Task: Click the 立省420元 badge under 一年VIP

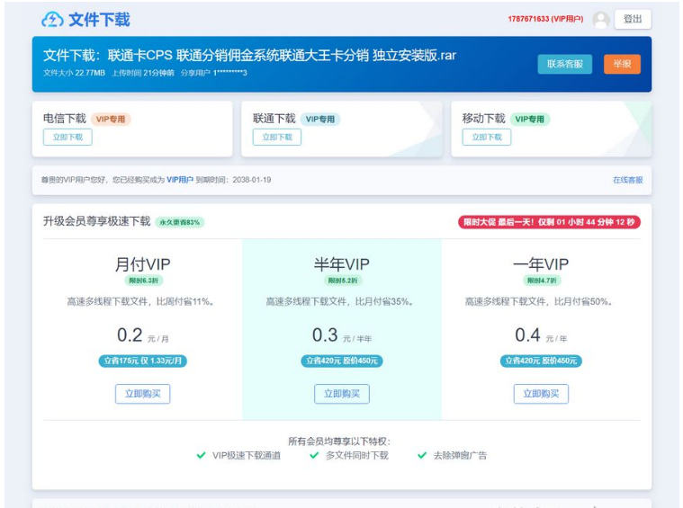Action: pos(541,361)
